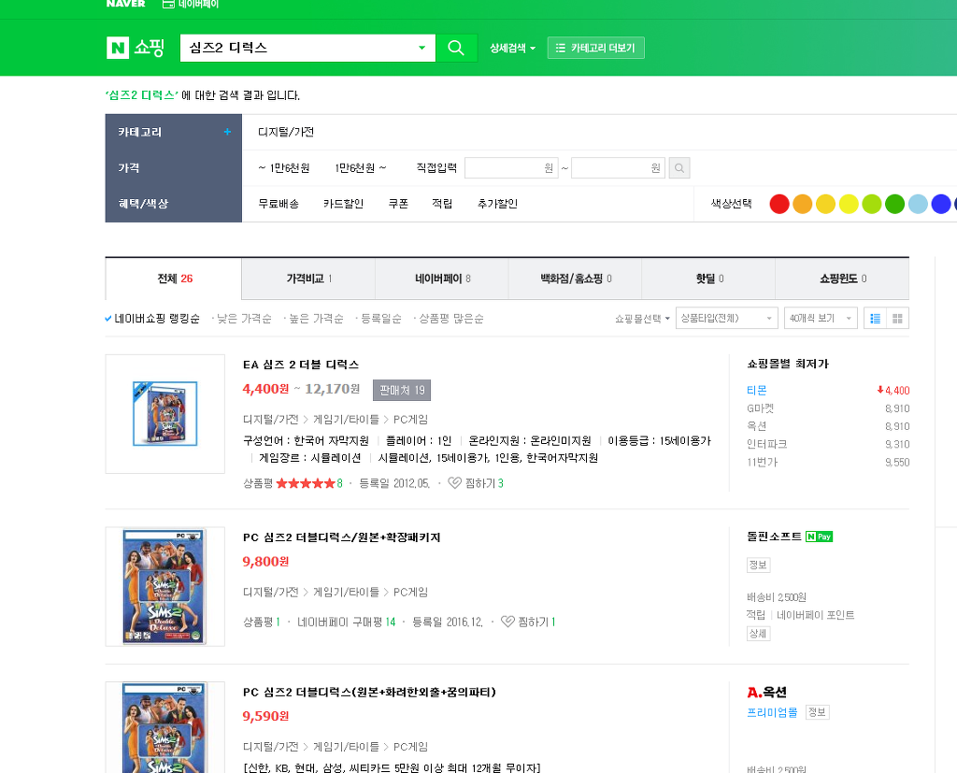Choose the light blue color swatch

918,204
